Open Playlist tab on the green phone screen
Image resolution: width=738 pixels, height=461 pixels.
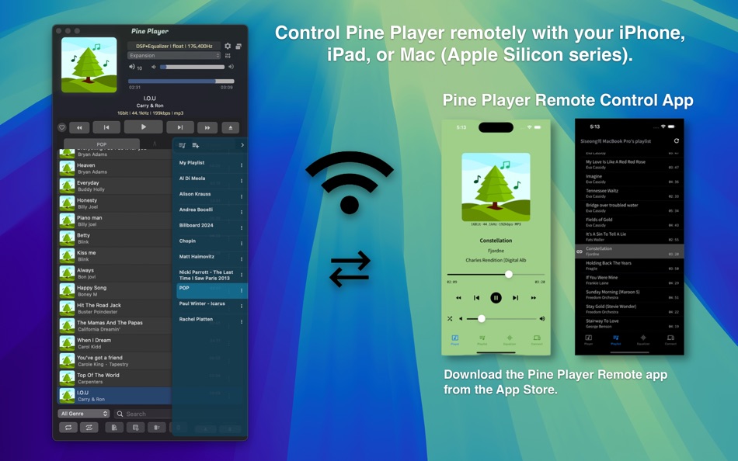482,340
